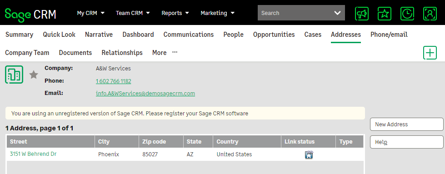Switch to the Narrative tab
The image size is (445, 174).
(x=99, y=35)
